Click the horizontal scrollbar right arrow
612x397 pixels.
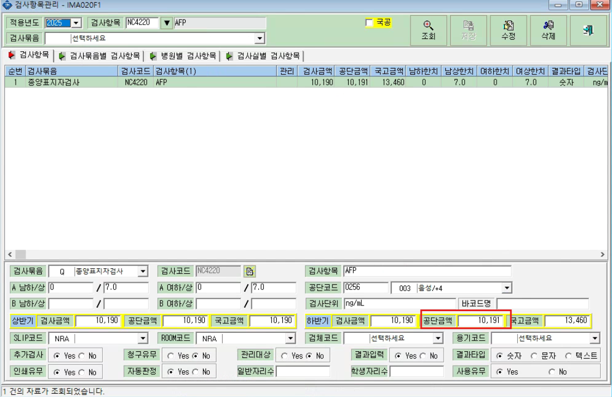click(603, 255)
